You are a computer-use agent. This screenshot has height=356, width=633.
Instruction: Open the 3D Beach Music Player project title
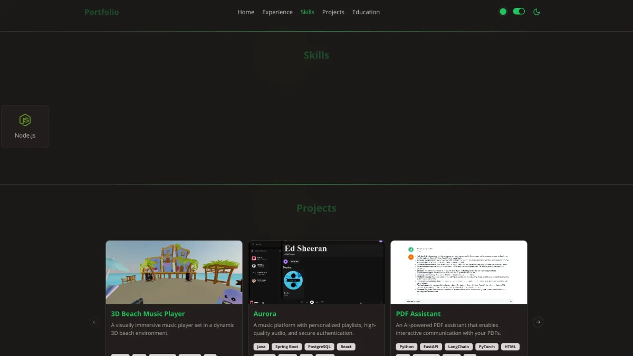click(x=147, y=313)
